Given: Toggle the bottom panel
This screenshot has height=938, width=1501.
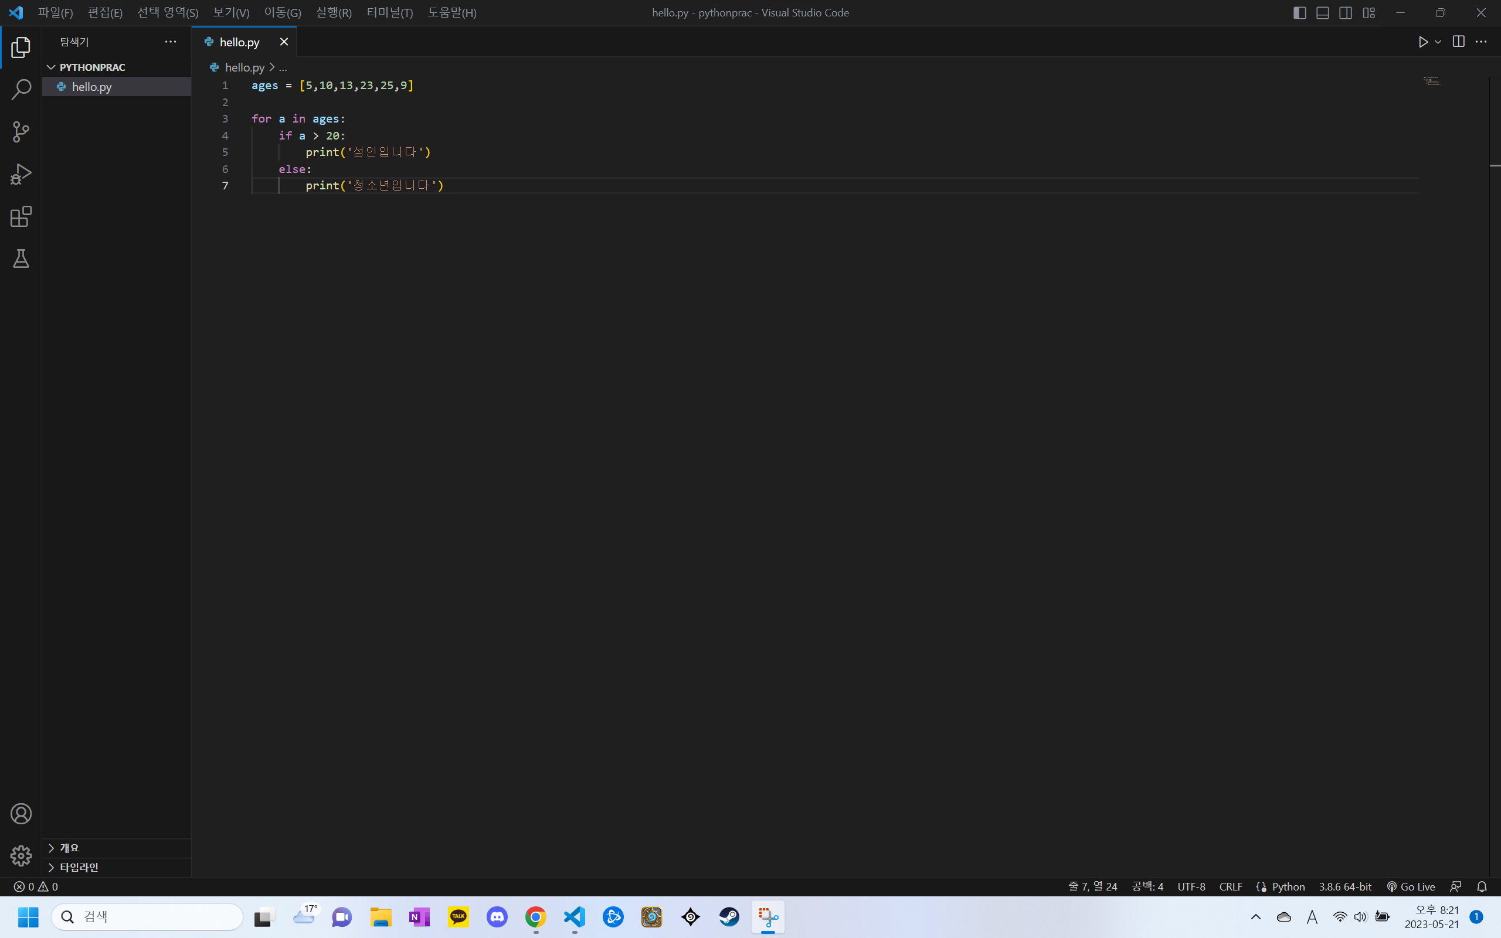Looking at the screenshot, I should click(1322, 12).
